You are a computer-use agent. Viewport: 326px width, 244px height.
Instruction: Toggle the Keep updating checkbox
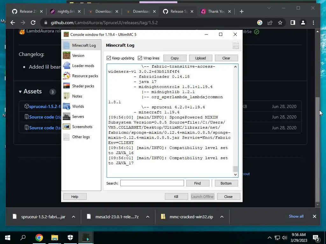pos(109,58)
